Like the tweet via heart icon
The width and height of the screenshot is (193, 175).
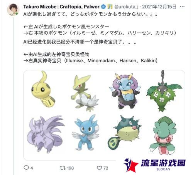tap(99, 168)
